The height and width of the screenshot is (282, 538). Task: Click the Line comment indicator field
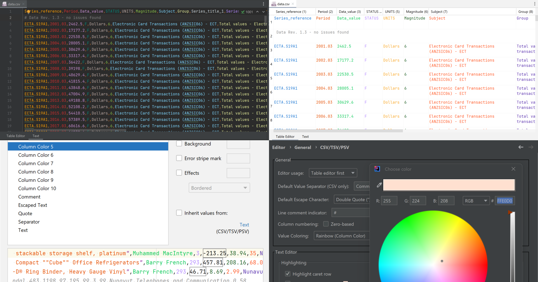(350, 213)
